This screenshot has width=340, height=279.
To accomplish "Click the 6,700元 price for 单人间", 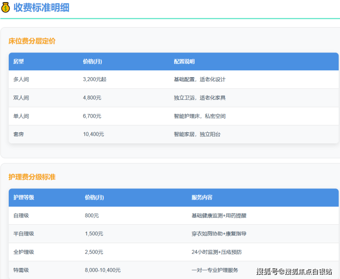I will point(92,116).
